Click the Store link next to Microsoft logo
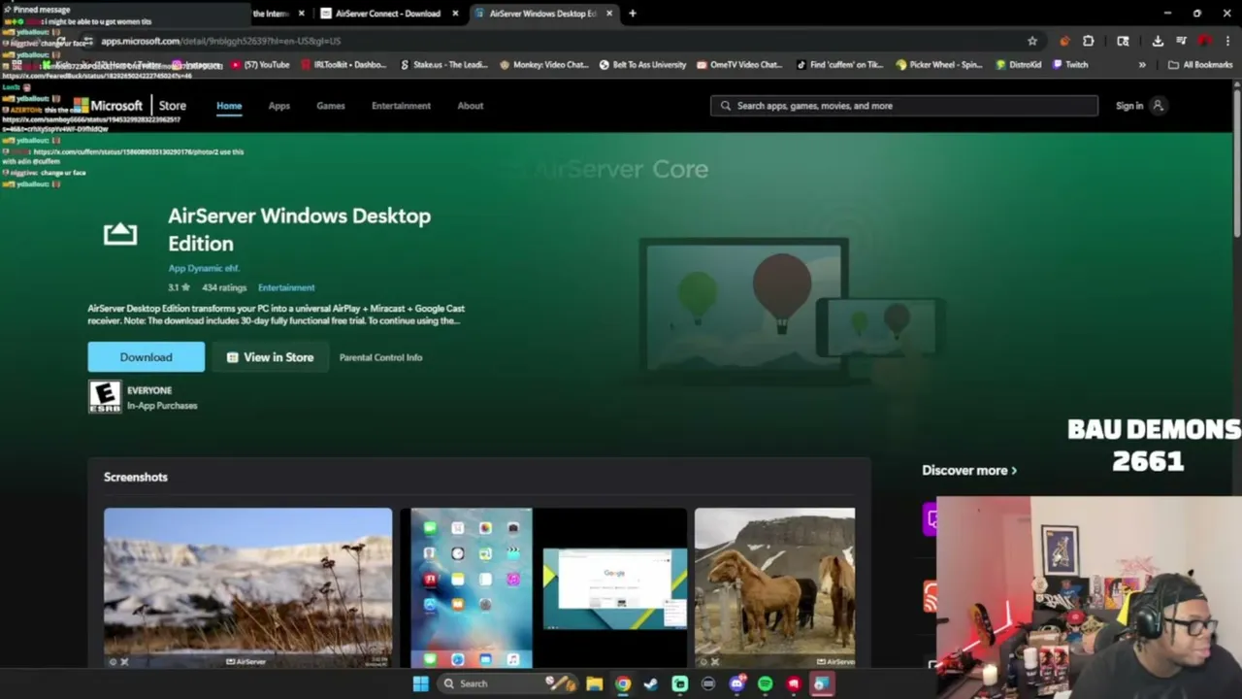The height and width of the screenshot is (699, 1242). [x=172, y=106]
